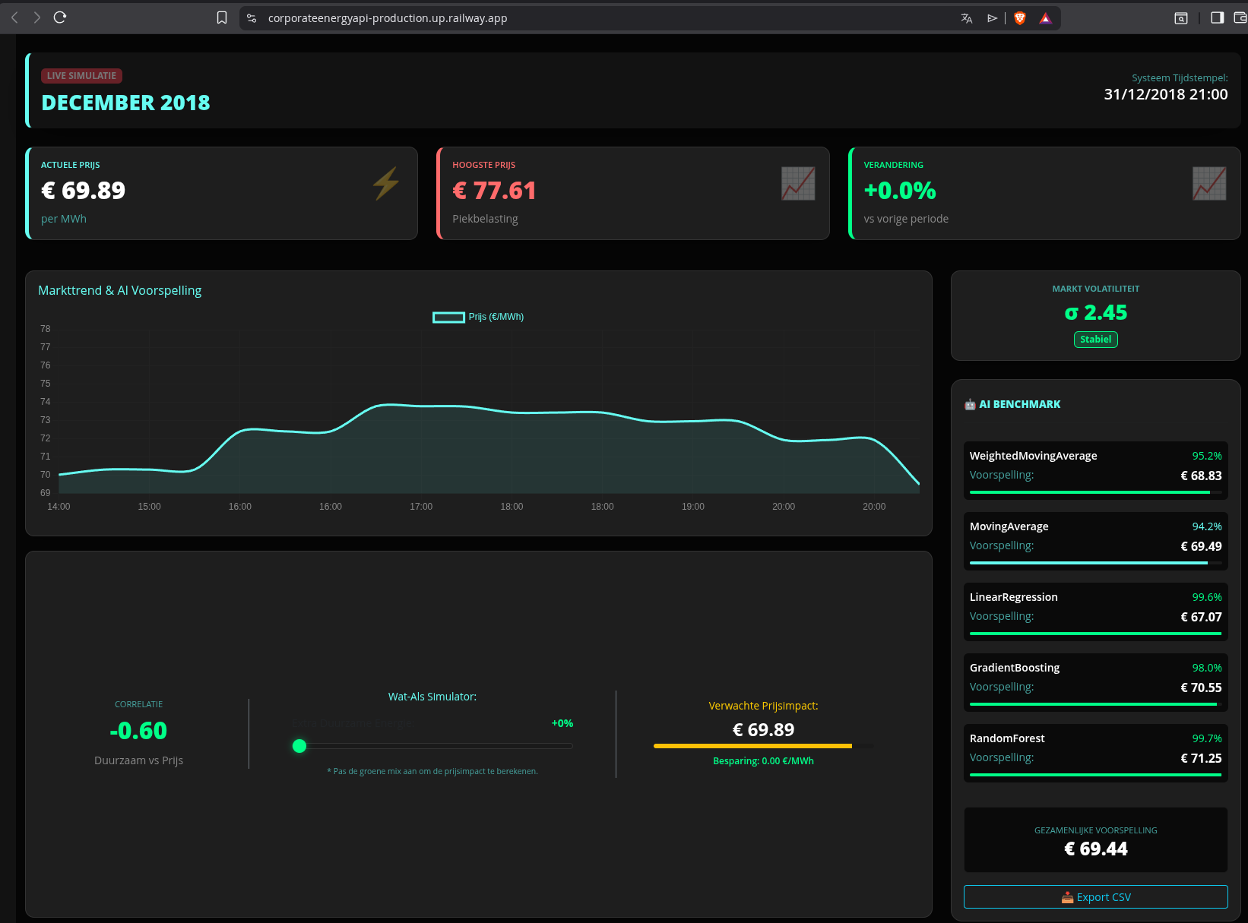Viewport: 1248px width, 923px height.
Task: Click the address bar URL field
Action: [388, 17]
